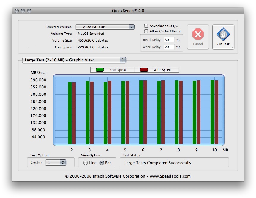Viewport: 256px width, 198px height.
Task: Click the green Read Speed legend swatch
Action: point(100,70)
